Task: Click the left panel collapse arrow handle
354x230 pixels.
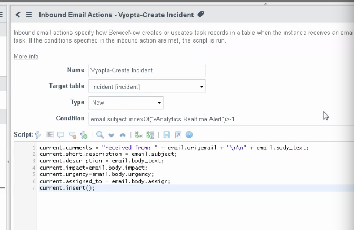Action: 8,161
